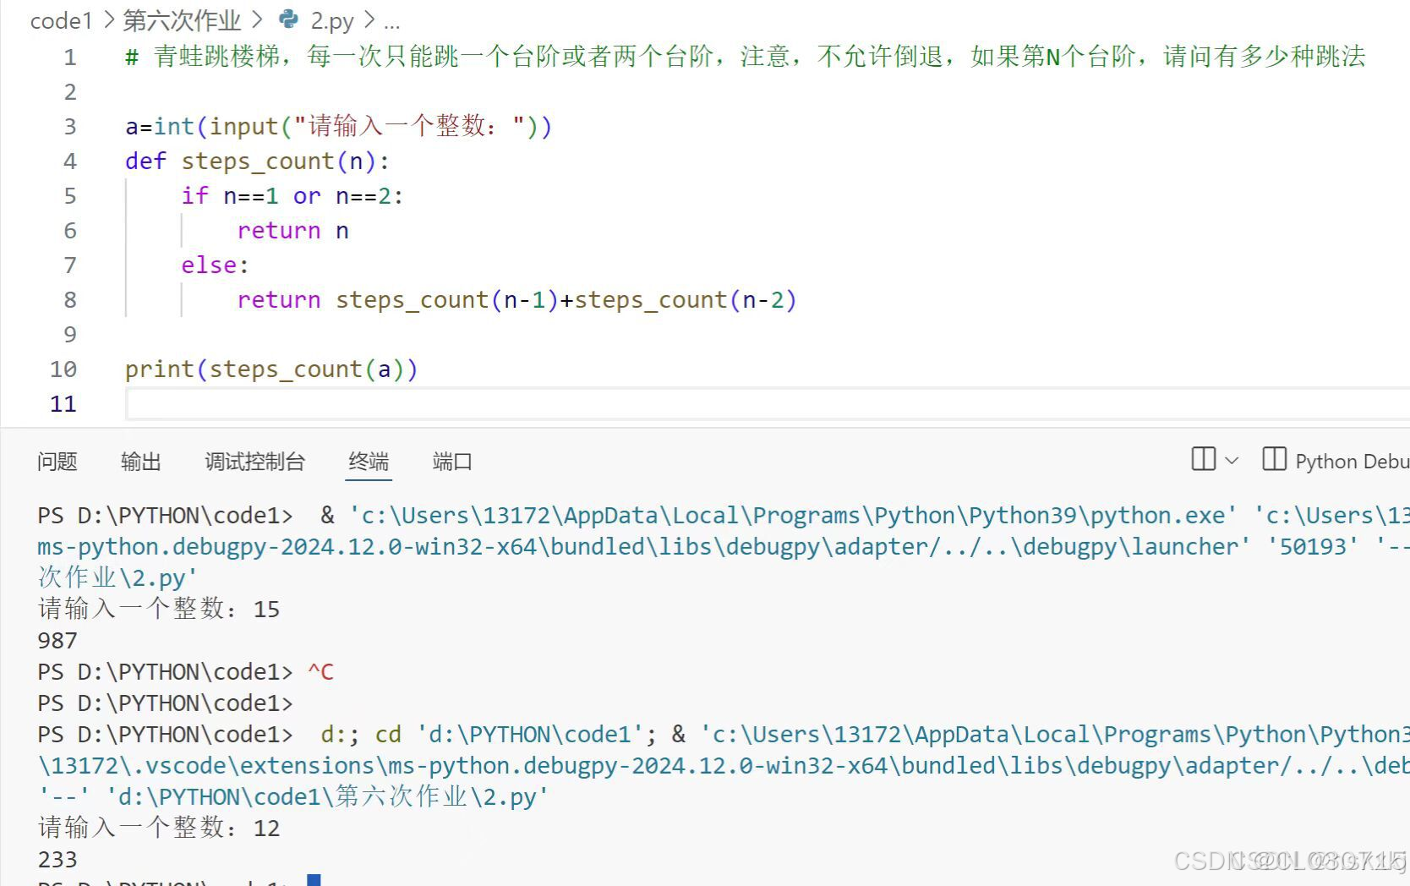Screen dimensions: 1410x886
Task: Click the python.exe path in terminal
Action: click(x=793, y=516)
